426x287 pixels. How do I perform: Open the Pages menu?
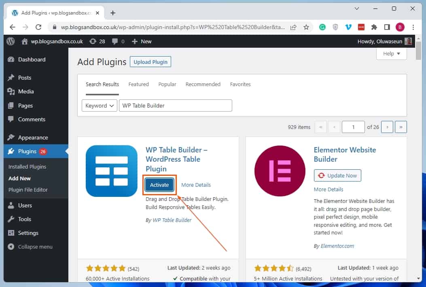pyautogui.click(x=25, y=106)
